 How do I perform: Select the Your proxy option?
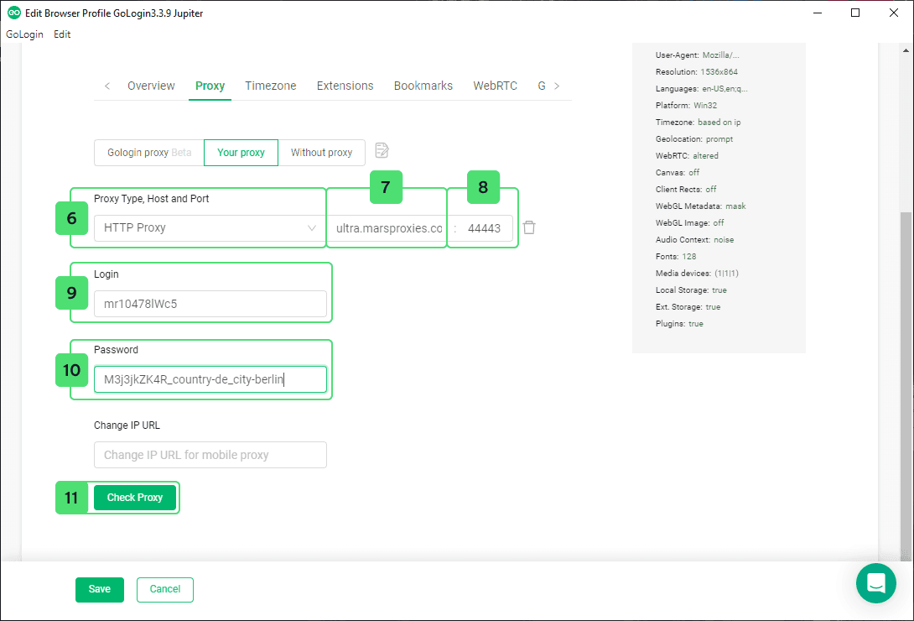tap(241, 153)
